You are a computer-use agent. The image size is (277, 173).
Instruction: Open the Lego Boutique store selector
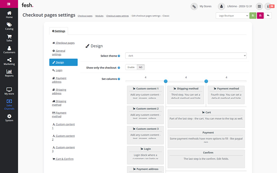[232, 16]
